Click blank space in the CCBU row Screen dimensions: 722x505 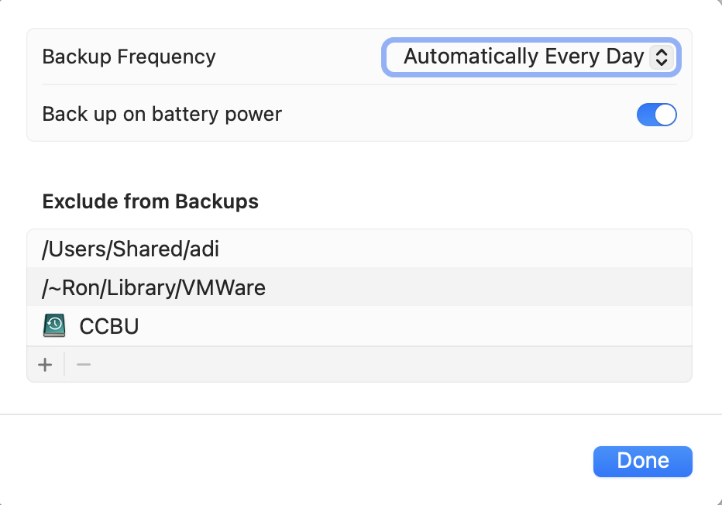pos(414,326)
